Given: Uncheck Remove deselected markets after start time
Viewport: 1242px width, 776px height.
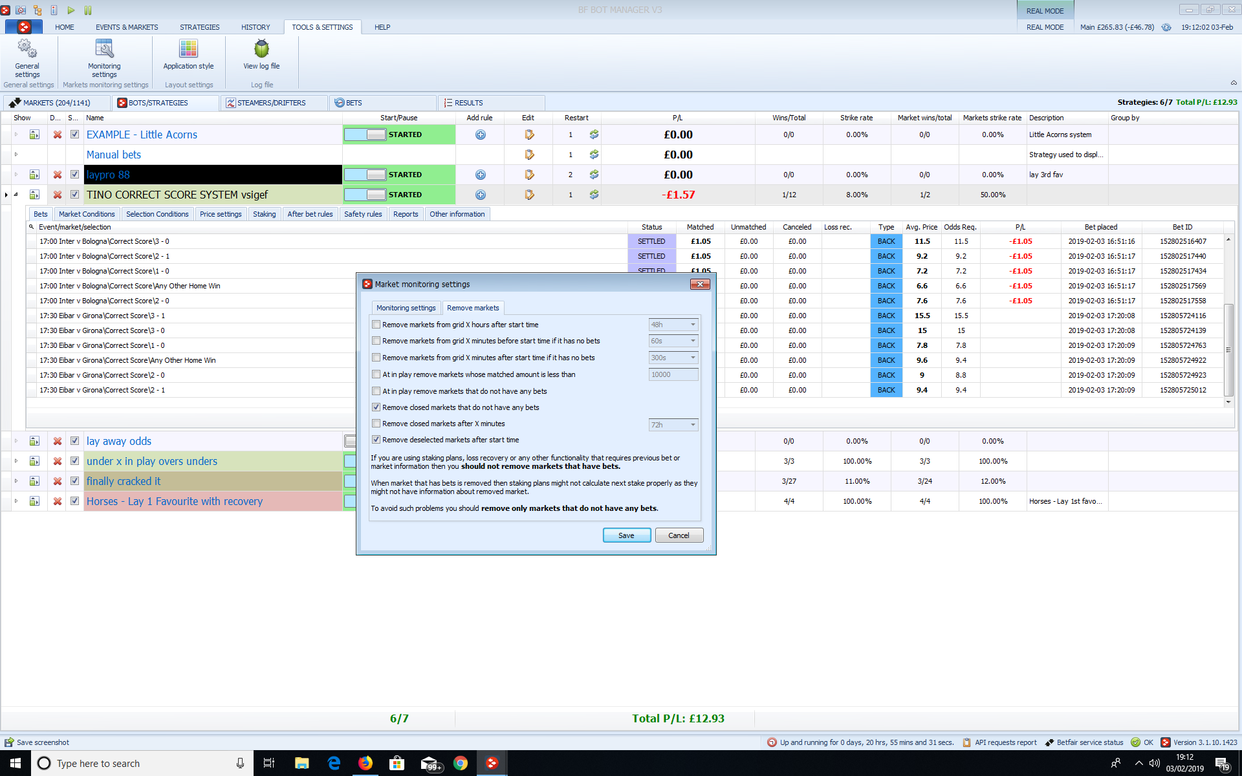Looking at the screenshot, I should pyautogui.click(x=376, y=440).
